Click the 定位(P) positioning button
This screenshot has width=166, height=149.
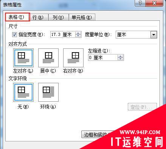pyautogui.click(x=142, y=107)
